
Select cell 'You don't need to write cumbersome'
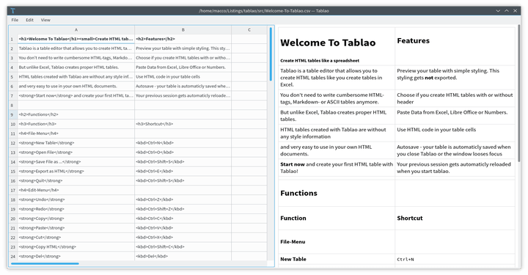click(x=76, y=58)
